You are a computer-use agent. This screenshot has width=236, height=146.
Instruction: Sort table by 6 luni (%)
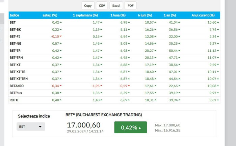145,15
